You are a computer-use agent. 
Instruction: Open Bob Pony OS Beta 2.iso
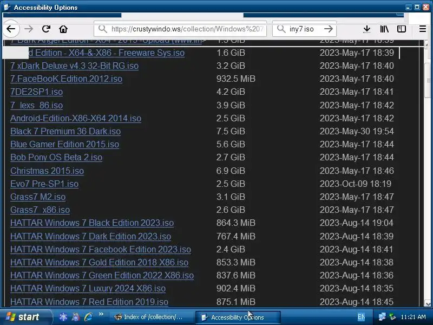tap(56, 157)
